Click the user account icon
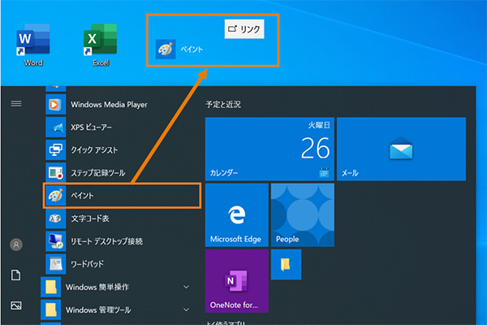The height and width of the screenshot is (325, 487). click(x=16, y=245)
